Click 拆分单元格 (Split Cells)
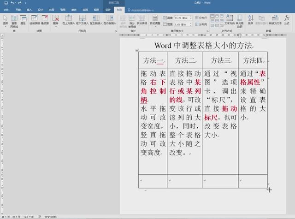Image resolution: width=295 pixels, height=219 pixels. tap(132, 21)
